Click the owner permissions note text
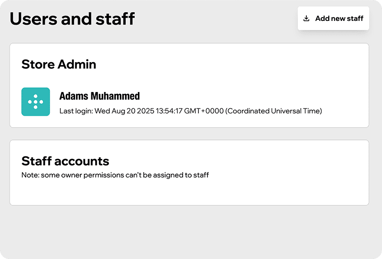 click(115, 175)
